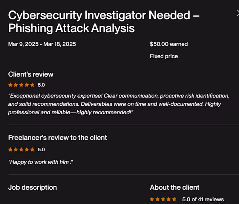Open the Job description section
239x204 pixels.
coord(33,188)
